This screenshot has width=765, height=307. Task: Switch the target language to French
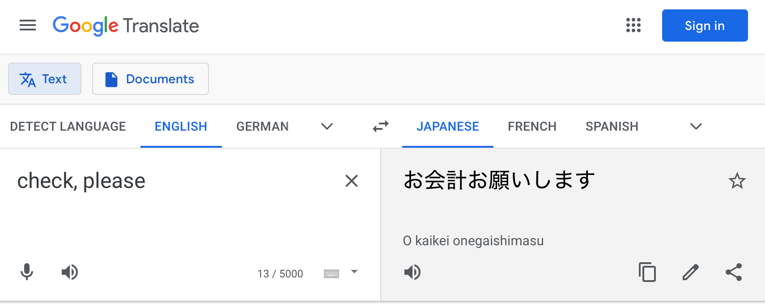coord(532,127)
